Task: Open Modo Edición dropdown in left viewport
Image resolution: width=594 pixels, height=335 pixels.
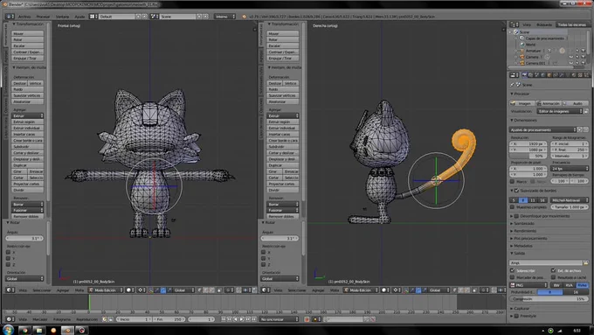Action: click(x=106, y=290)
